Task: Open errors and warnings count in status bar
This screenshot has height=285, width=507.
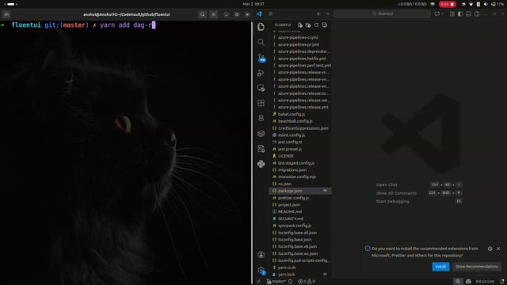Action: click(x=306, y=282)
